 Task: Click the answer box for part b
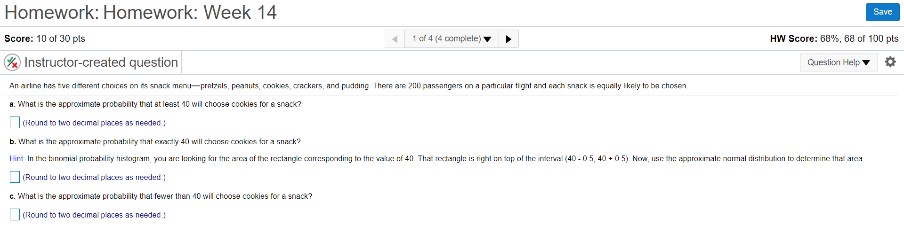15,177
